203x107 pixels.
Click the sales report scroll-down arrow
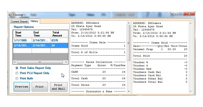[x=128, y=91]
